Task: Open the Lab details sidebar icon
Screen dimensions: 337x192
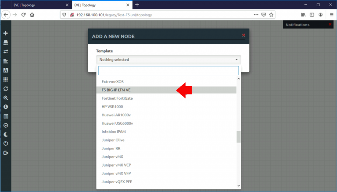Action: [x=6, y=116]
